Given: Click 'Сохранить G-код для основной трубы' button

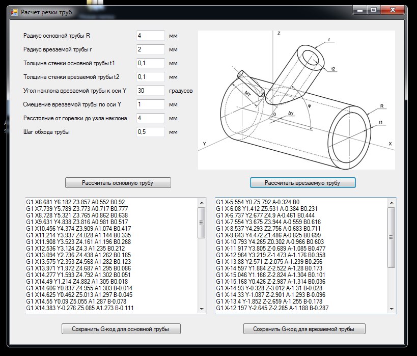Looking at the screenshot, I should click(x=121, y=329).
